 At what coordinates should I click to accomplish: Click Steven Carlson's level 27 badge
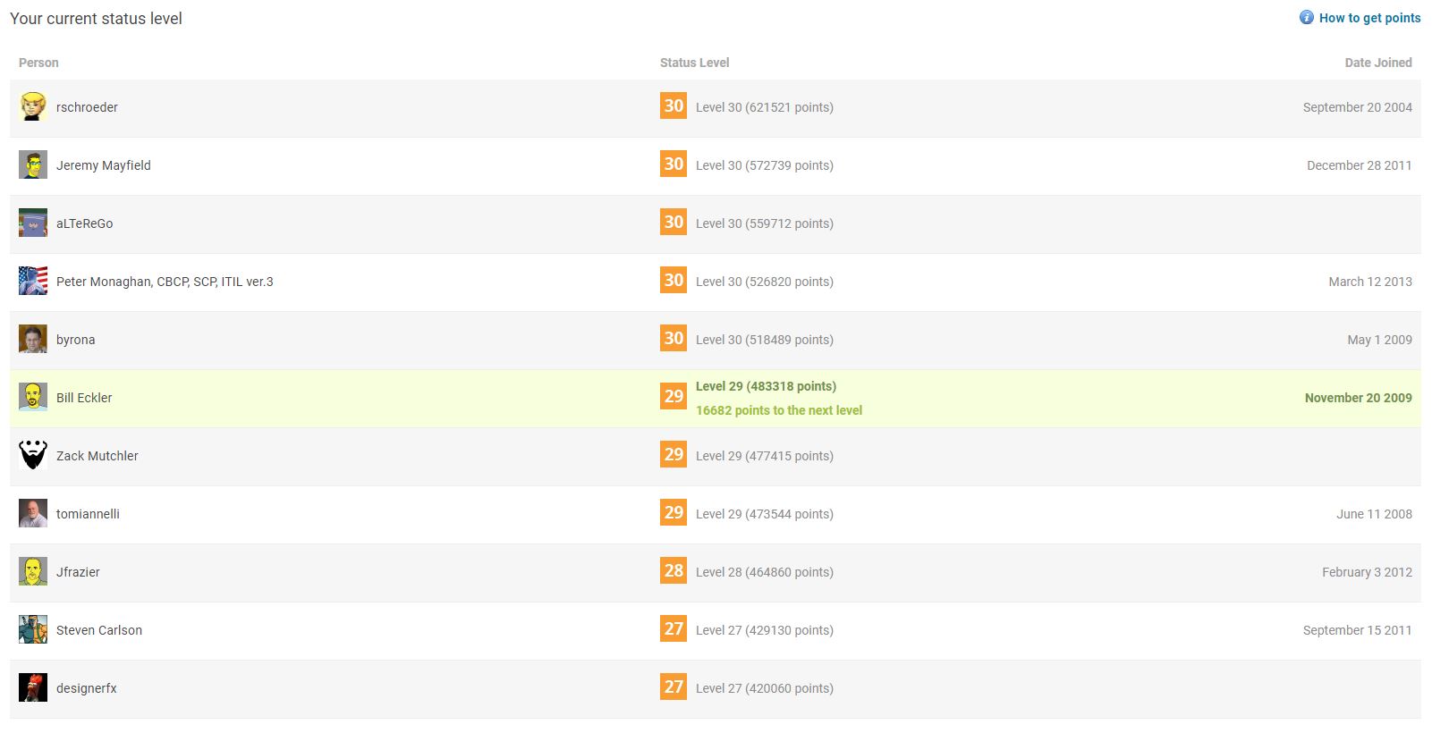674,628
